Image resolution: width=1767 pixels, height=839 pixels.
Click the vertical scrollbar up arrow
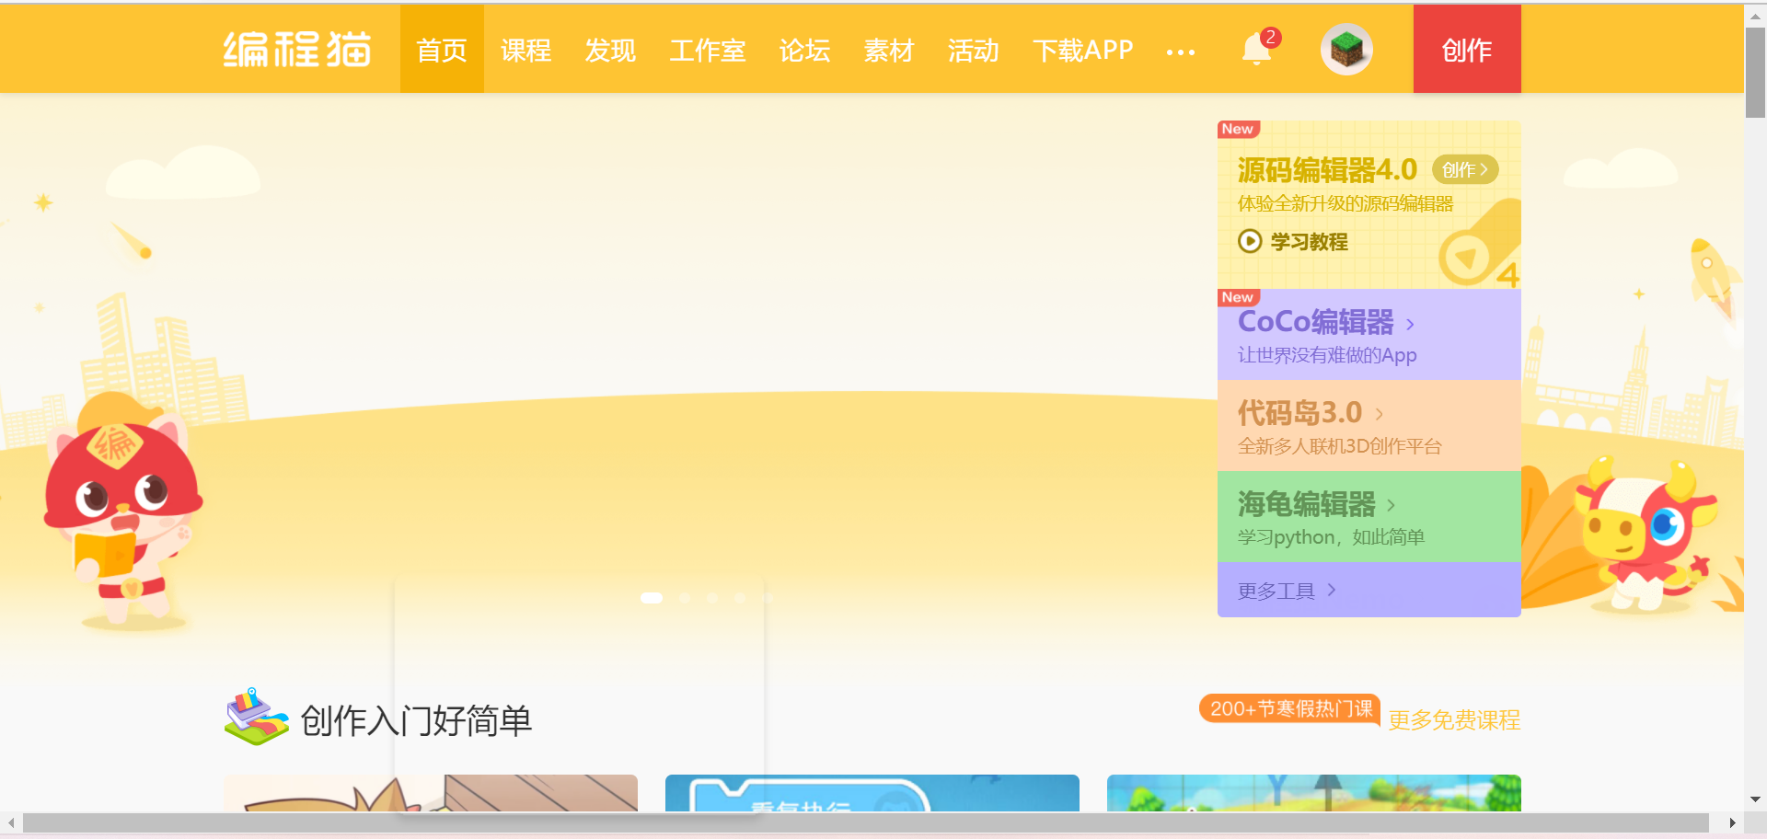point(1756,16)
